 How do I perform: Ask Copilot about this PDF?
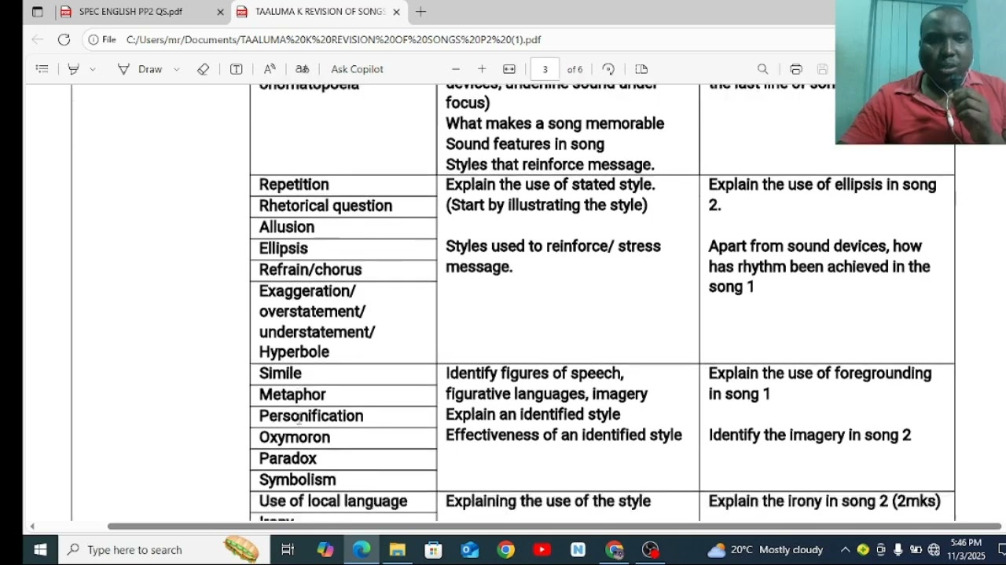tap(357, 69)
